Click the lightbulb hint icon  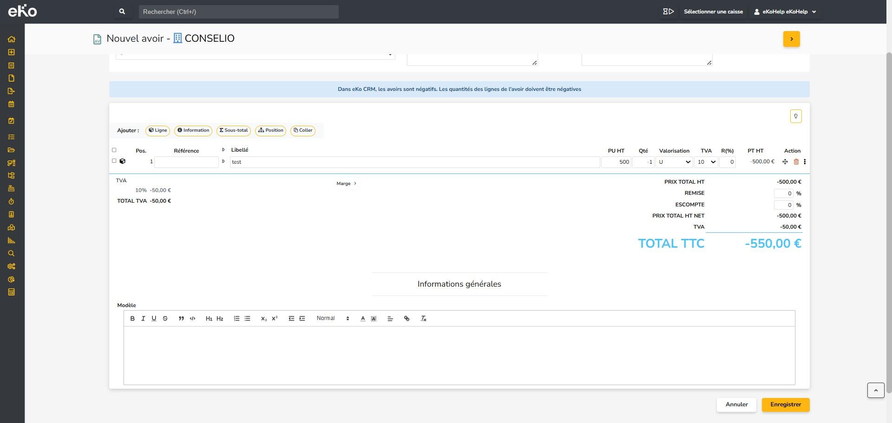tap(795, 116)
